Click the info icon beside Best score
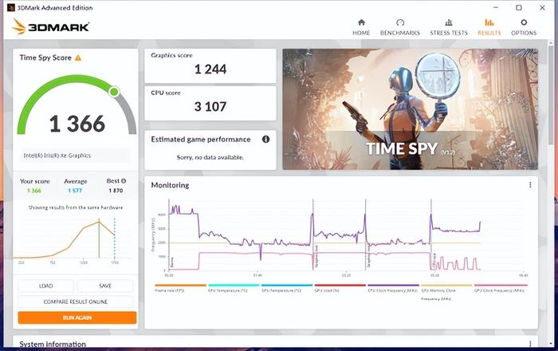Image resolution: width=558 pixels, height=351 pixels. pyautogui.click(x=124, y=181)
